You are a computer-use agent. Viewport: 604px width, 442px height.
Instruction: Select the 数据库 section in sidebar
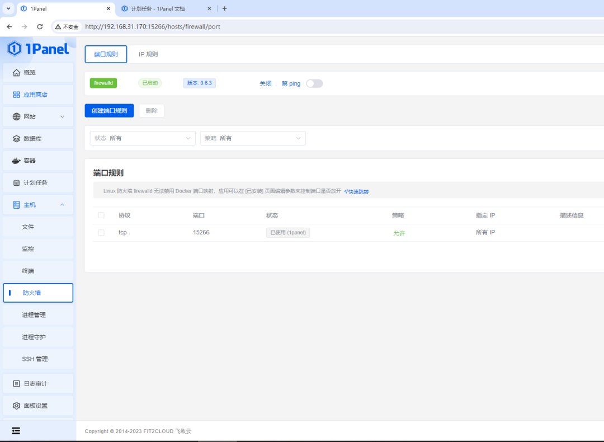point(33,138)
